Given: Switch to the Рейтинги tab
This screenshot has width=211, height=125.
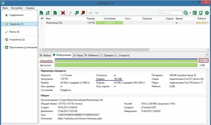Looking at the screenshot, I should [x=92, y=55].
